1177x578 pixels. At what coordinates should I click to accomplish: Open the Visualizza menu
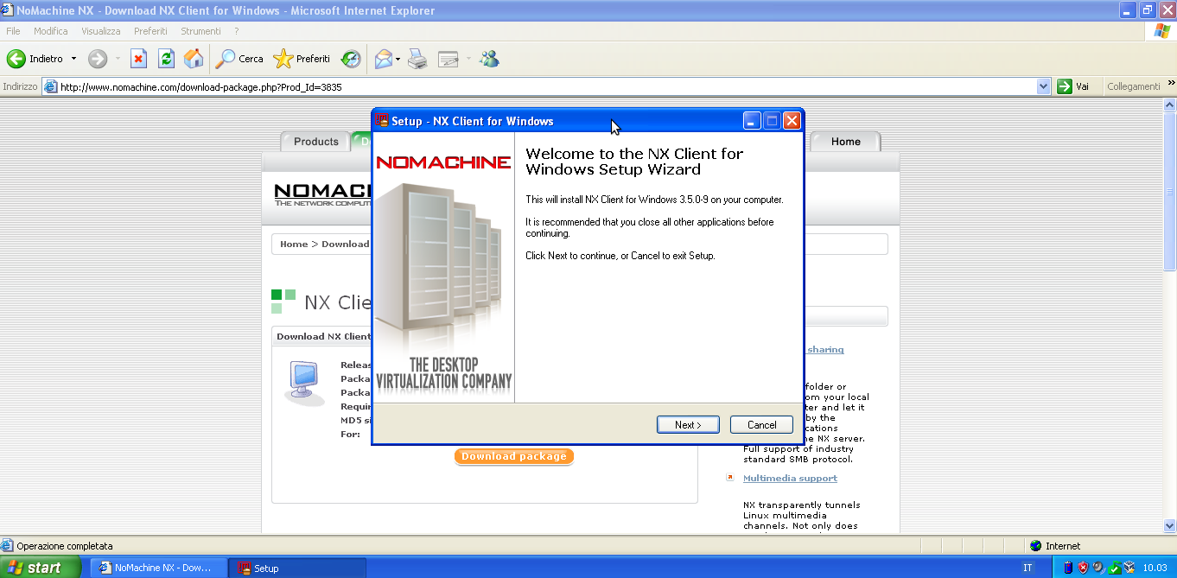point(101,31)
